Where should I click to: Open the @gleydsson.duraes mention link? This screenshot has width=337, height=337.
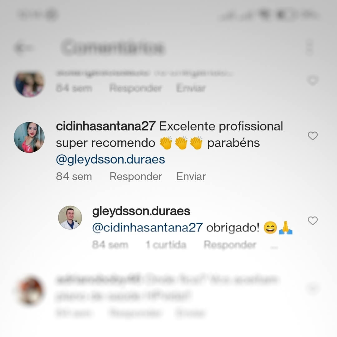[110, 160]
